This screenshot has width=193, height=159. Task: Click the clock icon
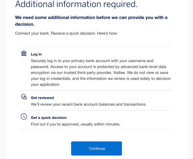pos(24,117)
